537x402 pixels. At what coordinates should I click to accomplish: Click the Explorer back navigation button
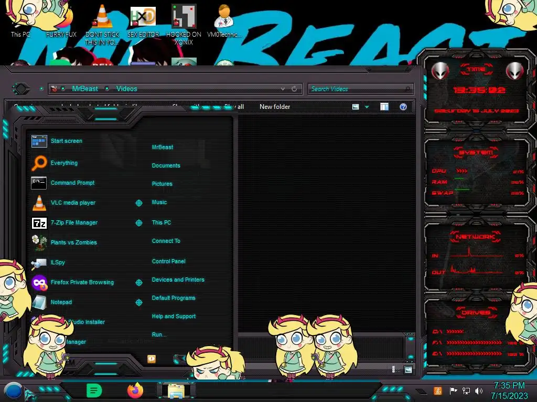pos(21,89)
